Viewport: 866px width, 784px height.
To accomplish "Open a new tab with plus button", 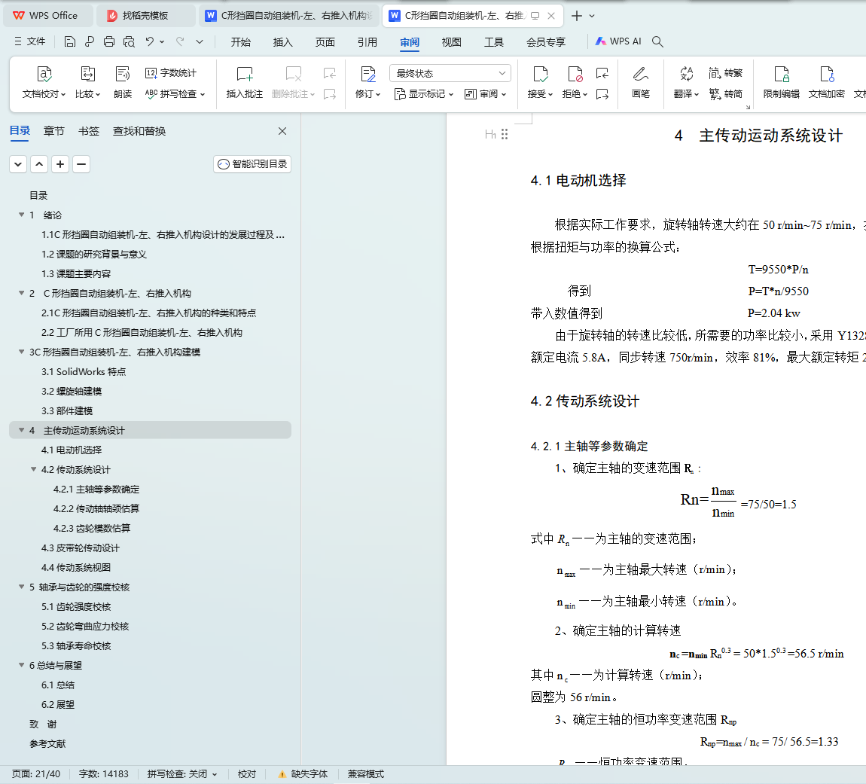I will click(577, 16).
